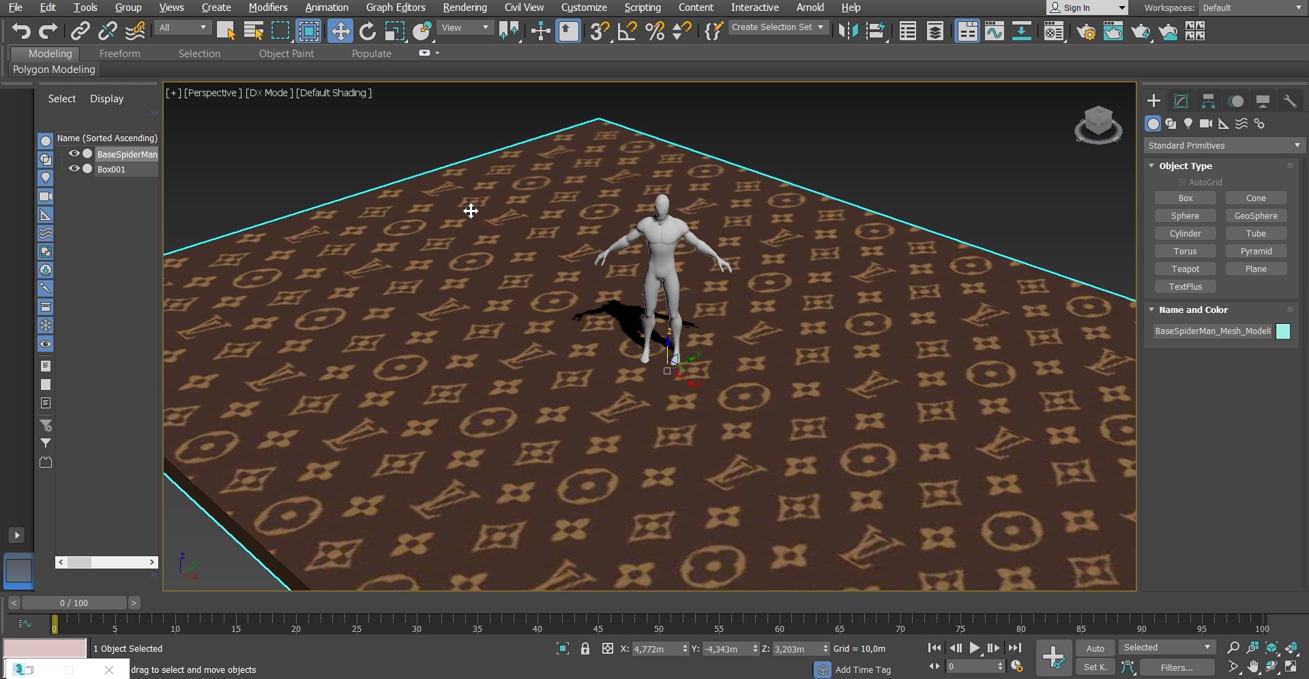Open the selection filter All dropdown
Viewport: 1309px width, 679px height.
[x=182, y=27]
